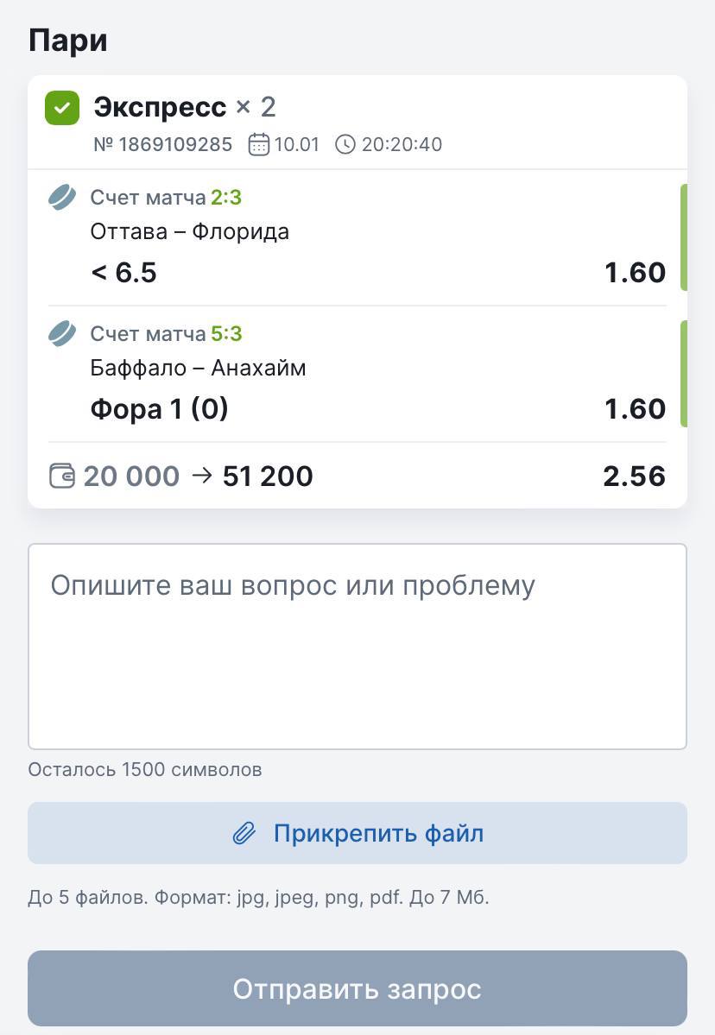
Task: Click the green Экспресс checkmark icon
Action: click(62, 109)
